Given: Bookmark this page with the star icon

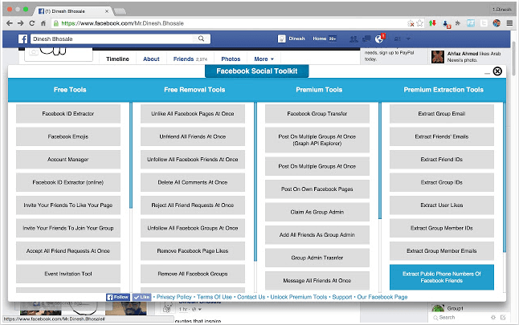Looking at the screenshot, I should 420,23.
